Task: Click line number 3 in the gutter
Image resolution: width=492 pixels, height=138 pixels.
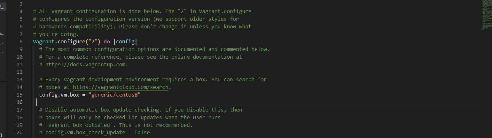Action: coord(21,4)
